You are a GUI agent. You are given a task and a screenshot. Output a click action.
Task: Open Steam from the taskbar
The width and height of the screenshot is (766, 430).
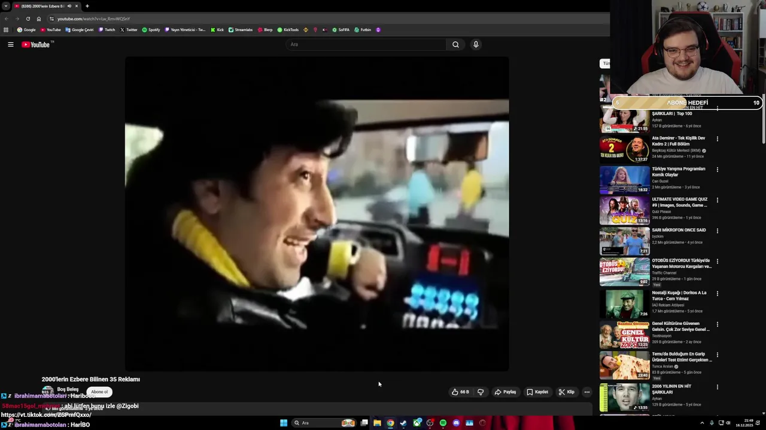pos(403,423)
